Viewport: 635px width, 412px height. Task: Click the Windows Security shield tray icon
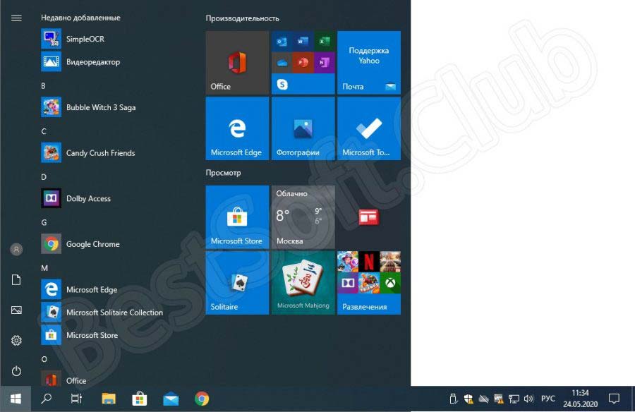pyautogui.click(x=468, y=399)
